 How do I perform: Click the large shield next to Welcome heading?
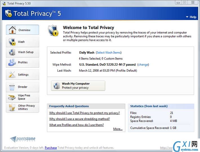pos(53,30)
